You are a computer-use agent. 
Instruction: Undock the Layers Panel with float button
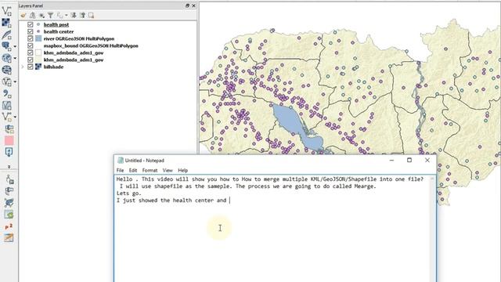coord(187,5)
